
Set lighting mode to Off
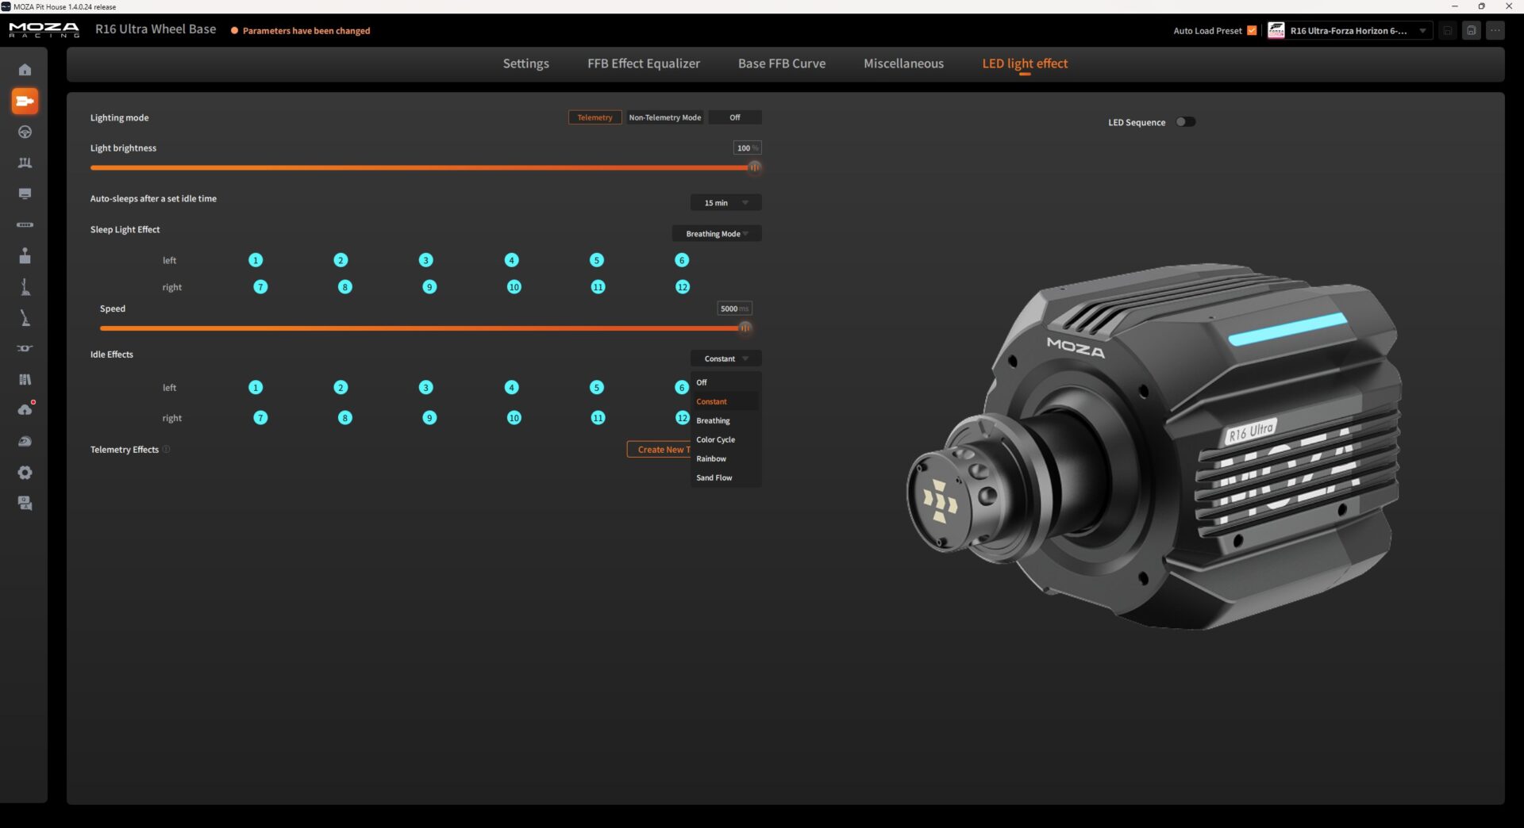click(735, 117)
